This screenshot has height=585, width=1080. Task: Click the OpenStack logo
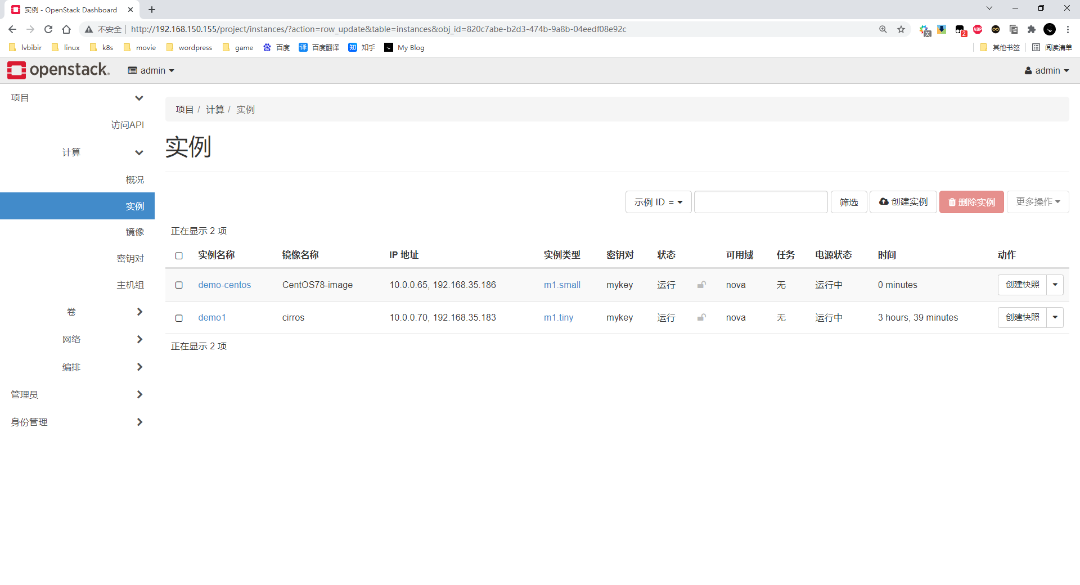pos(58,70)
